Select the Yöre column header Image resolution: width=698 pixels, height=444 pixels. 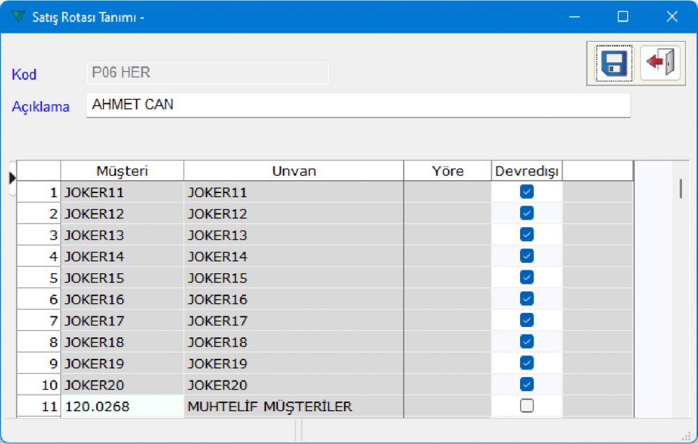click(447, 171)
